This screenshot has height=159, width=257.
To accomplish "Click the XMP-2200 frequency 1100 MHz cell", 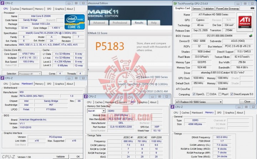I will click(156, 141).
